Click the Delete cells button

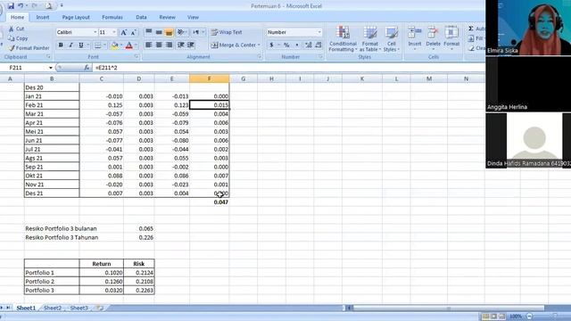(x=433, y=37)
